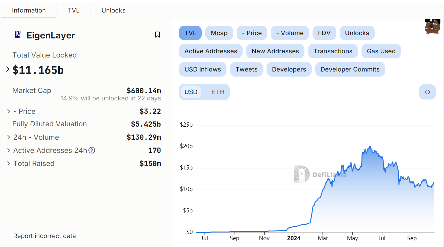Enable the Volume chart series
444x247 pixels.
pyautogui.click(x=290, y=33)
